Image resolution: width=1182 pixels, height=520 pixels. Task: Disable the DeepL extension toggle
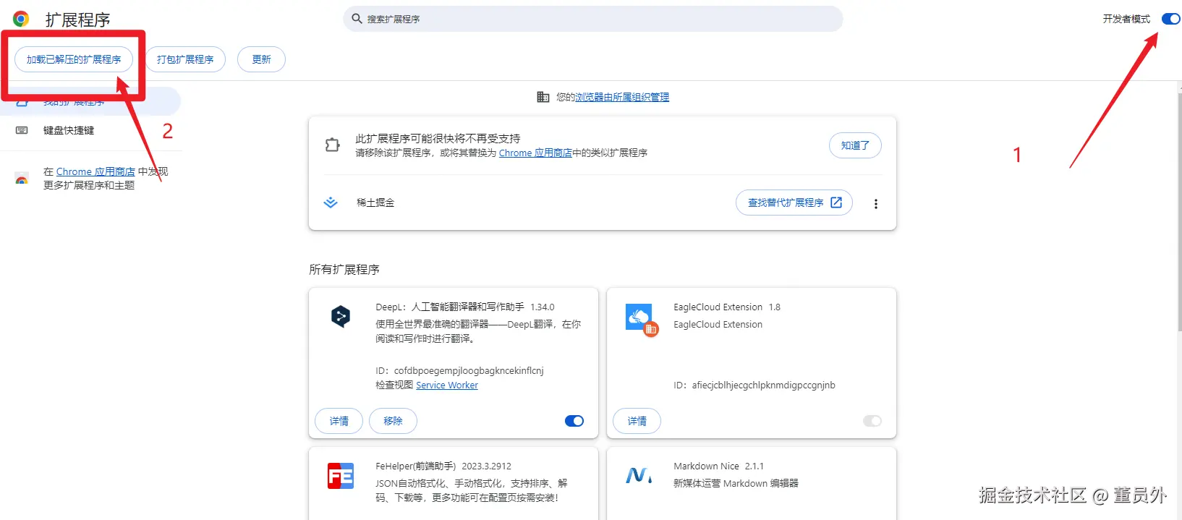[574, 421]
